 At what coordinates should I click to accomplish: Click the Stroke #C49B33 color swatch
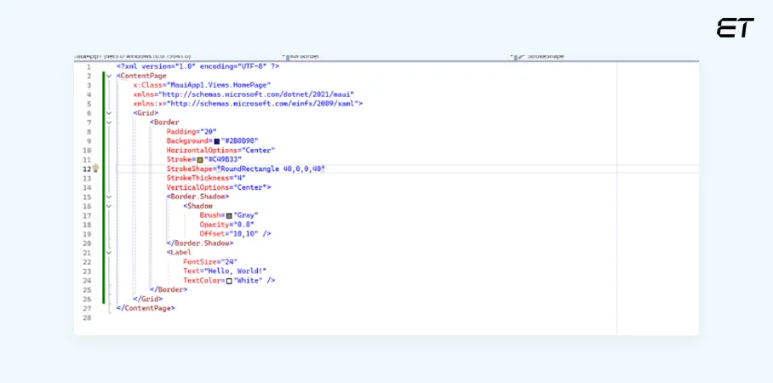200,160
